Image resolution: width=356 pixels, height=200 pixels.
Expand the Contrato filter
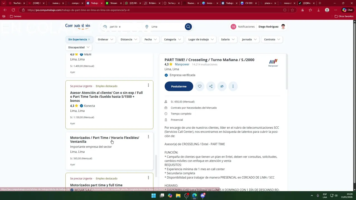point(272,39)
